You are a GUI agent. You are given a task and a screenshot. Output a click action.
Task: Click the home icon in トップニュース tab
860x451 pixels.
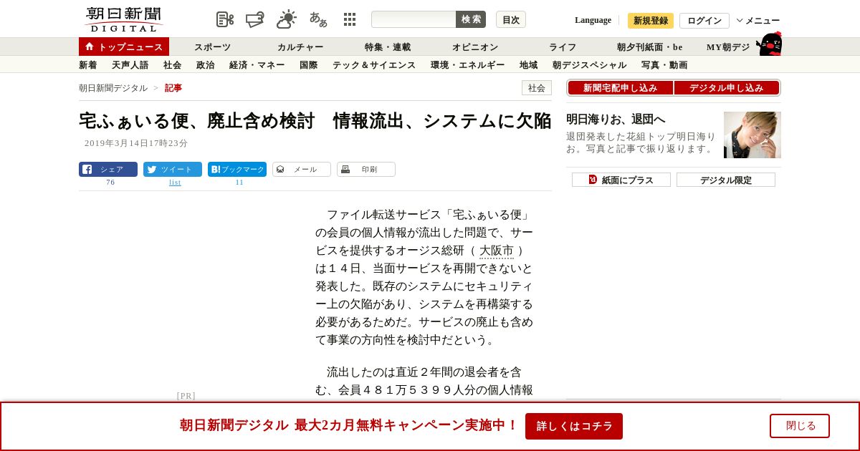point(90,47)
